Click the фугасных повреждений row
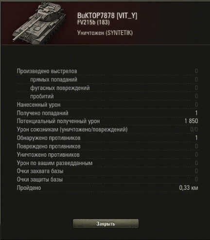This screenshot has width=210, height=240. (x=107, y=88)
